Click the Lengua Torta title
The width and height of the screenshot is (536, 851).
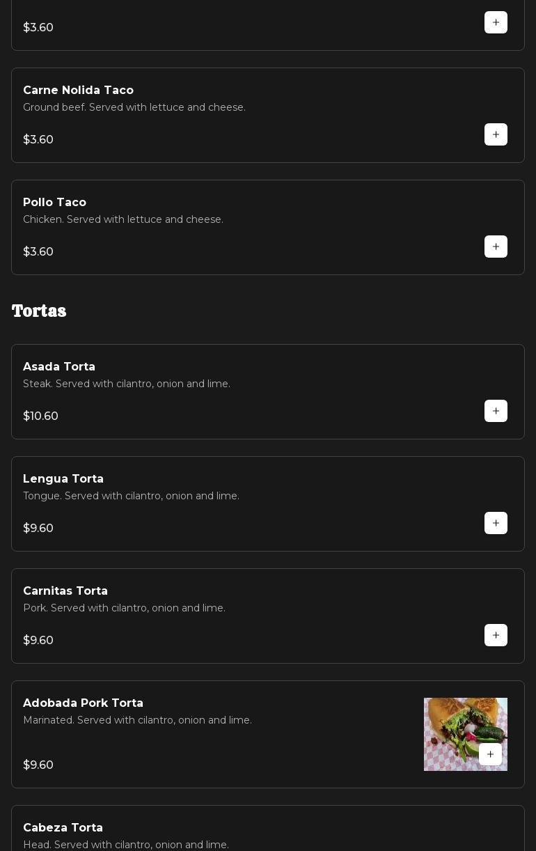(63, 479)
